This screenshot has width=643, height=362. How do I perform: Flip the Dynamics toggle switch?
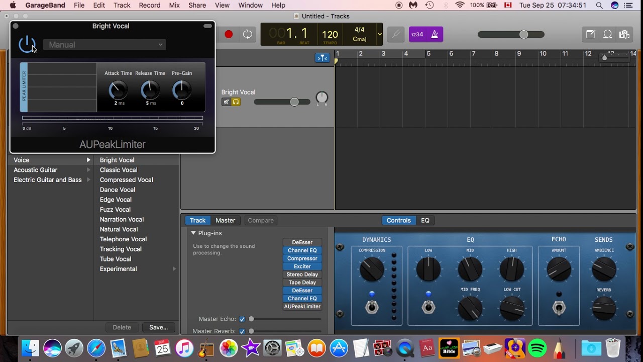(372, 307)
